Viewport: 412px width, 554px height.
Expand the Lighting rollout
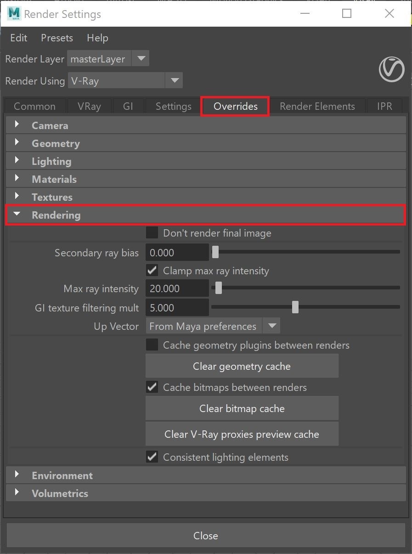[206, 161]
